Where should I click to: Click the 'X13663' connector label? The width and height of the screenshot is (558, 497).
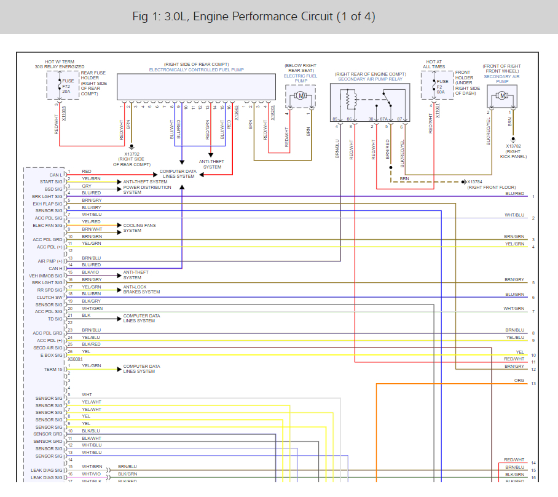(237, 113)
